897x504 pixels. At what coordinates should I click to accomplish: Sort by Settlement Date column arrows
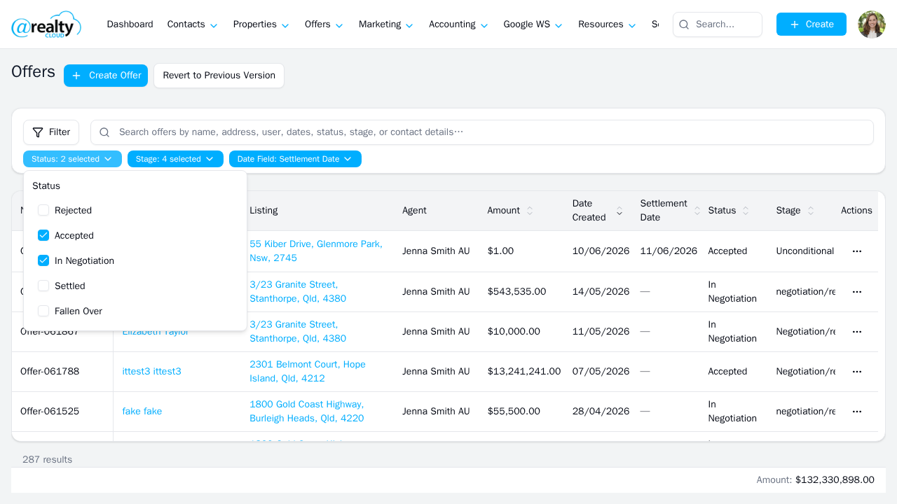click(697, 211)
